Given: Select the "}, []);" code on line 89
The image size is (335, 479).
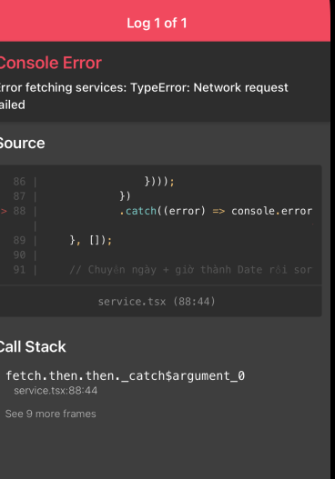Looking at the screenshot, I should [x=91, y=240].
